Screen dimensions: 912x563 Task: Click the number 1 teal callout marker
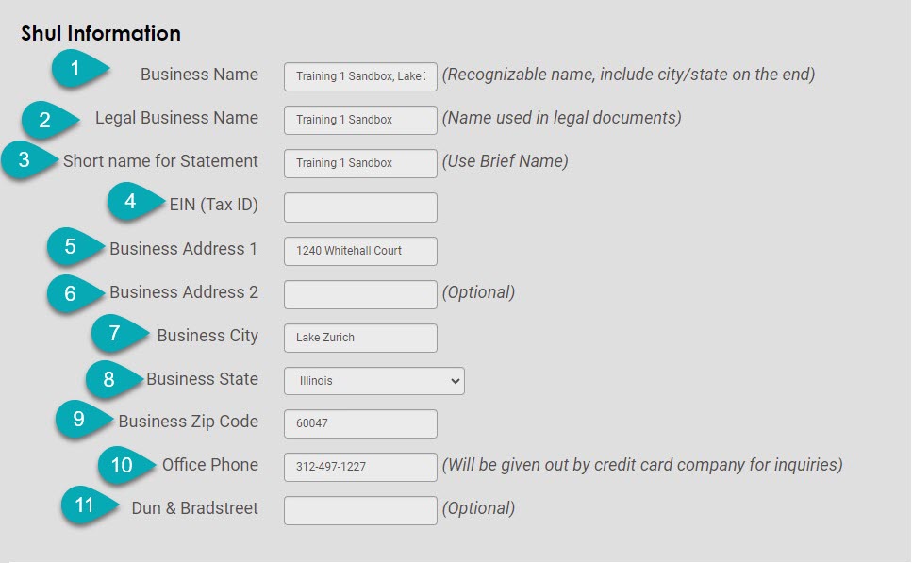[77, 70]
